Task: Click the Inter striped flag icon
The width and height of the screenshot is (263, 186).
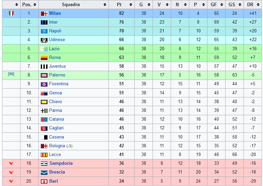Action: coord(44,22)
